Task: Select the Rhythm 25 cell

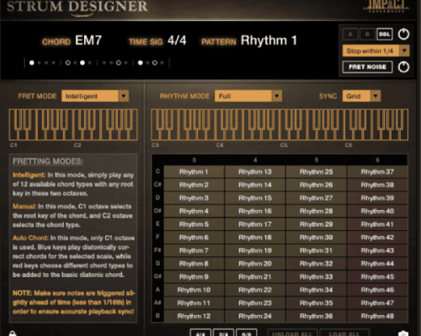Action: [x=317, y=171]
